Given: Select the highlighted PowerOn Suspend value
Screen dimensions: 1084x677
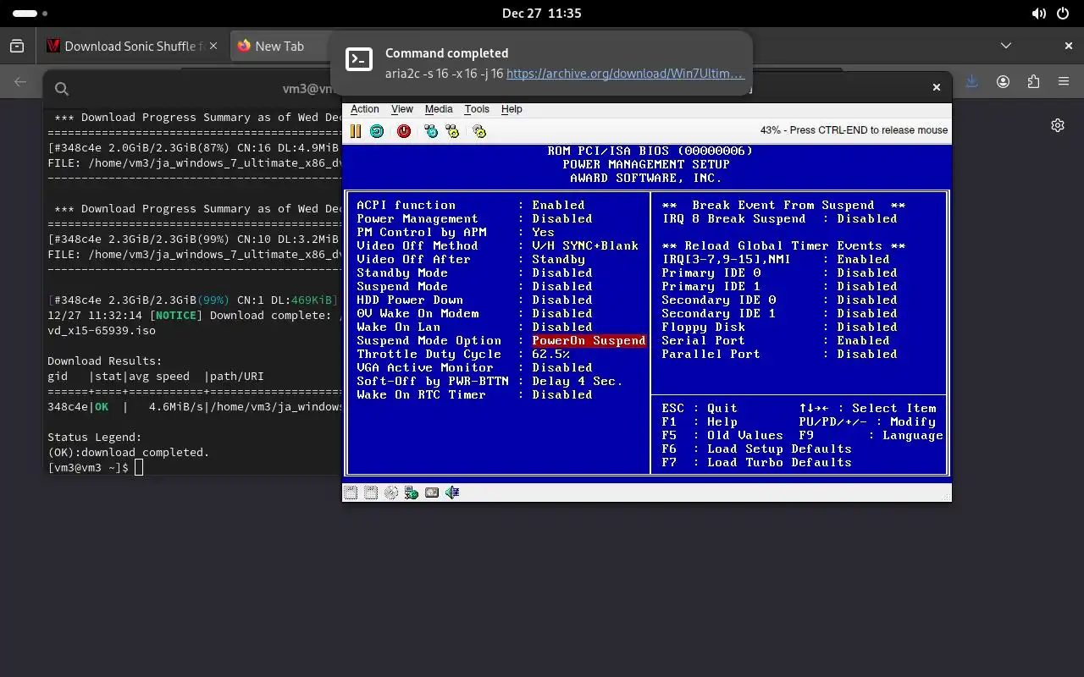Looking at the screenshot, I should click(x=589, y=341).
